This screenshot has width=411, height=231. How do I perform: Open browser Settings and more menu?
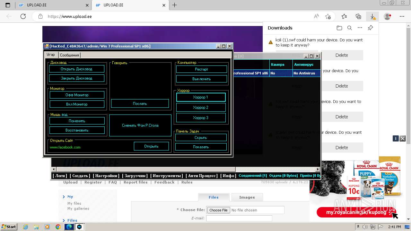[402, 16]
